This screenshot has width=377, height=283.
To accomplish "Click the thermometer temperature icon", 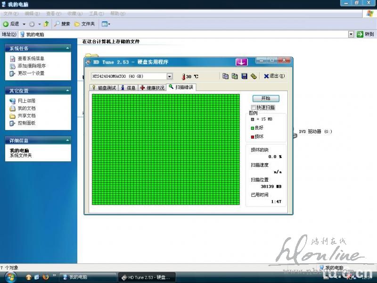I will 183,76.
